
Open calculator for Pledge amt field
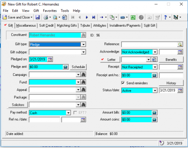[65, 67]
